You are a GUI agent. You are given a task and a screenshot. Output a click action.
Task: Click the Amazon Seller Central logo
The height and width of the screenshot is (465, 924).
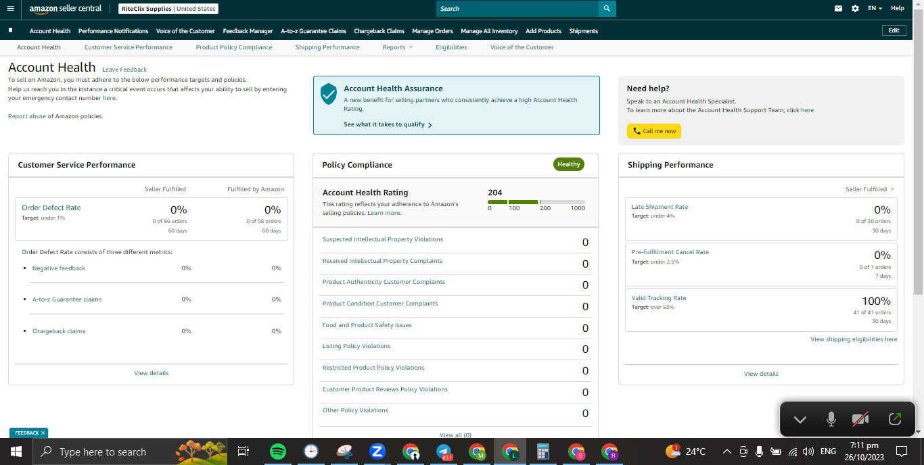66,9
